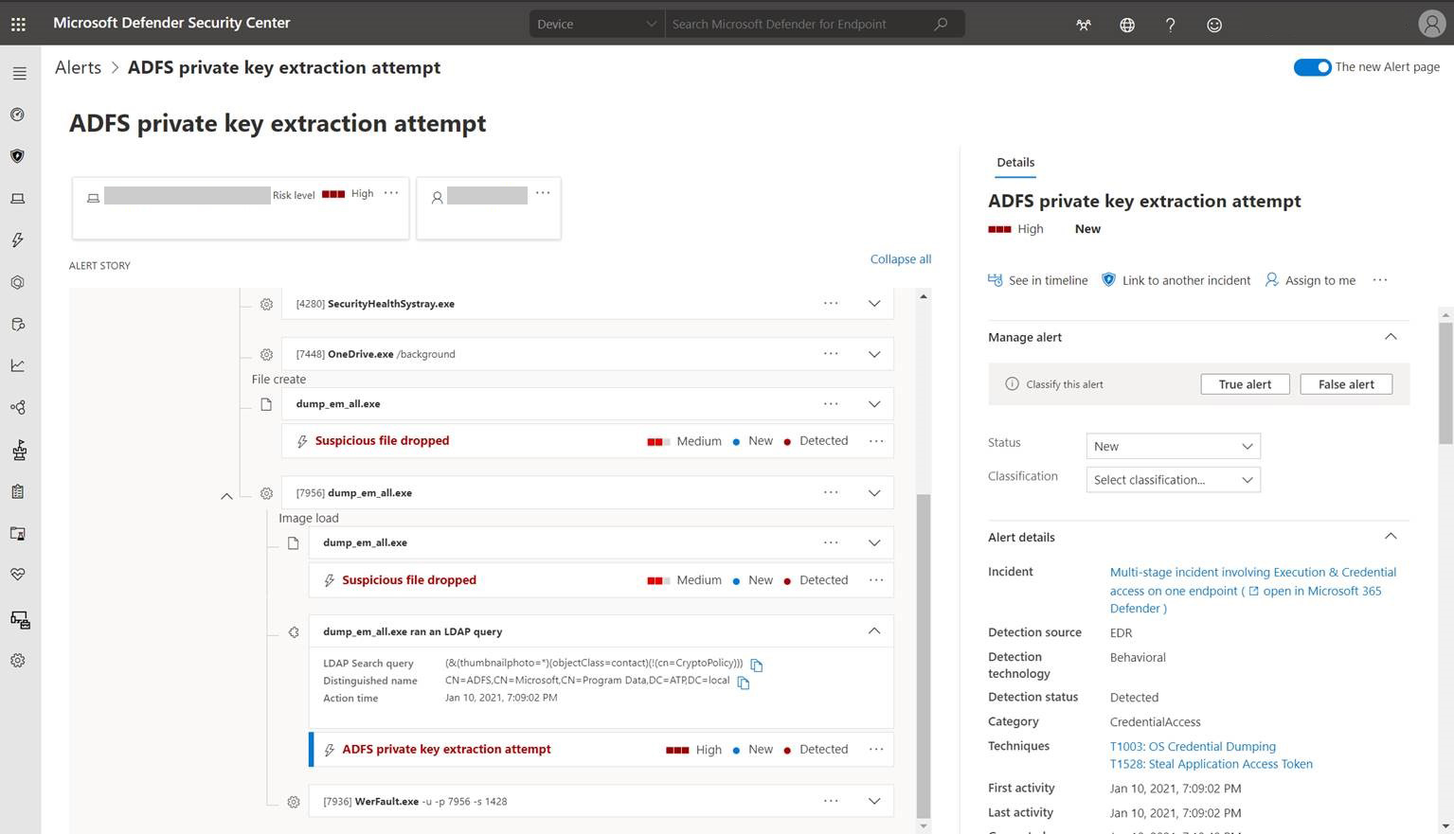Viewport: 1454px width, 834px height.
Task: Select the Threat & Vulnerability Management icon
Action: point(17,155)
